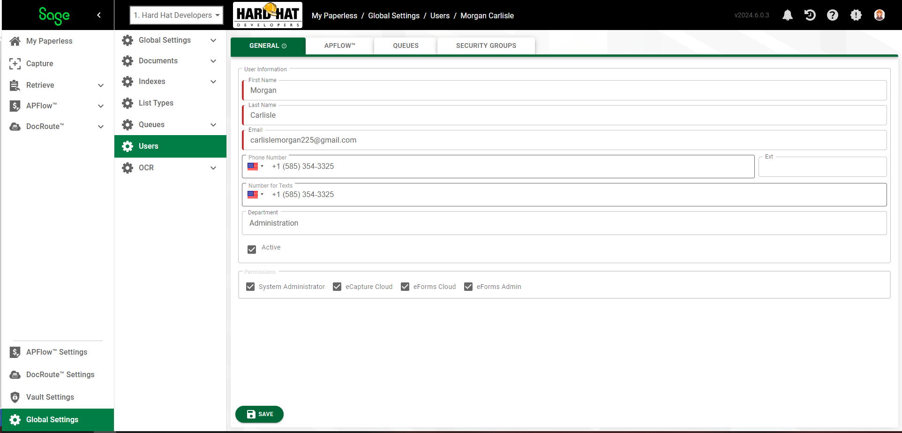Open Phone Number country flag dropdown
This screenshot has height=433, width=902.
coord(256,167)
